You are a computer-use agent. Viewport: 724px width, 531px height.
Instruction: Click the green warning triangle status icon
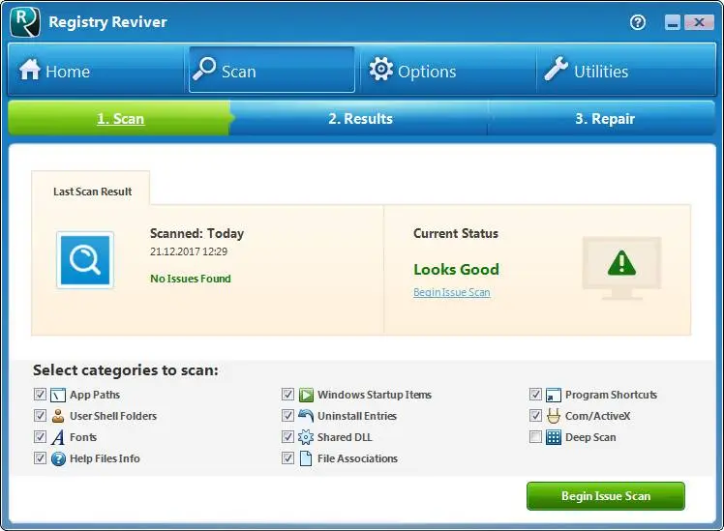point(622,263)
